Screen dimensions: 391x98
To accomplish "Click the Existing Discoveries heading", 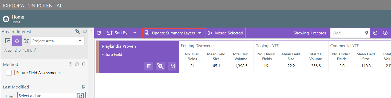I will [x=198, y=46].
